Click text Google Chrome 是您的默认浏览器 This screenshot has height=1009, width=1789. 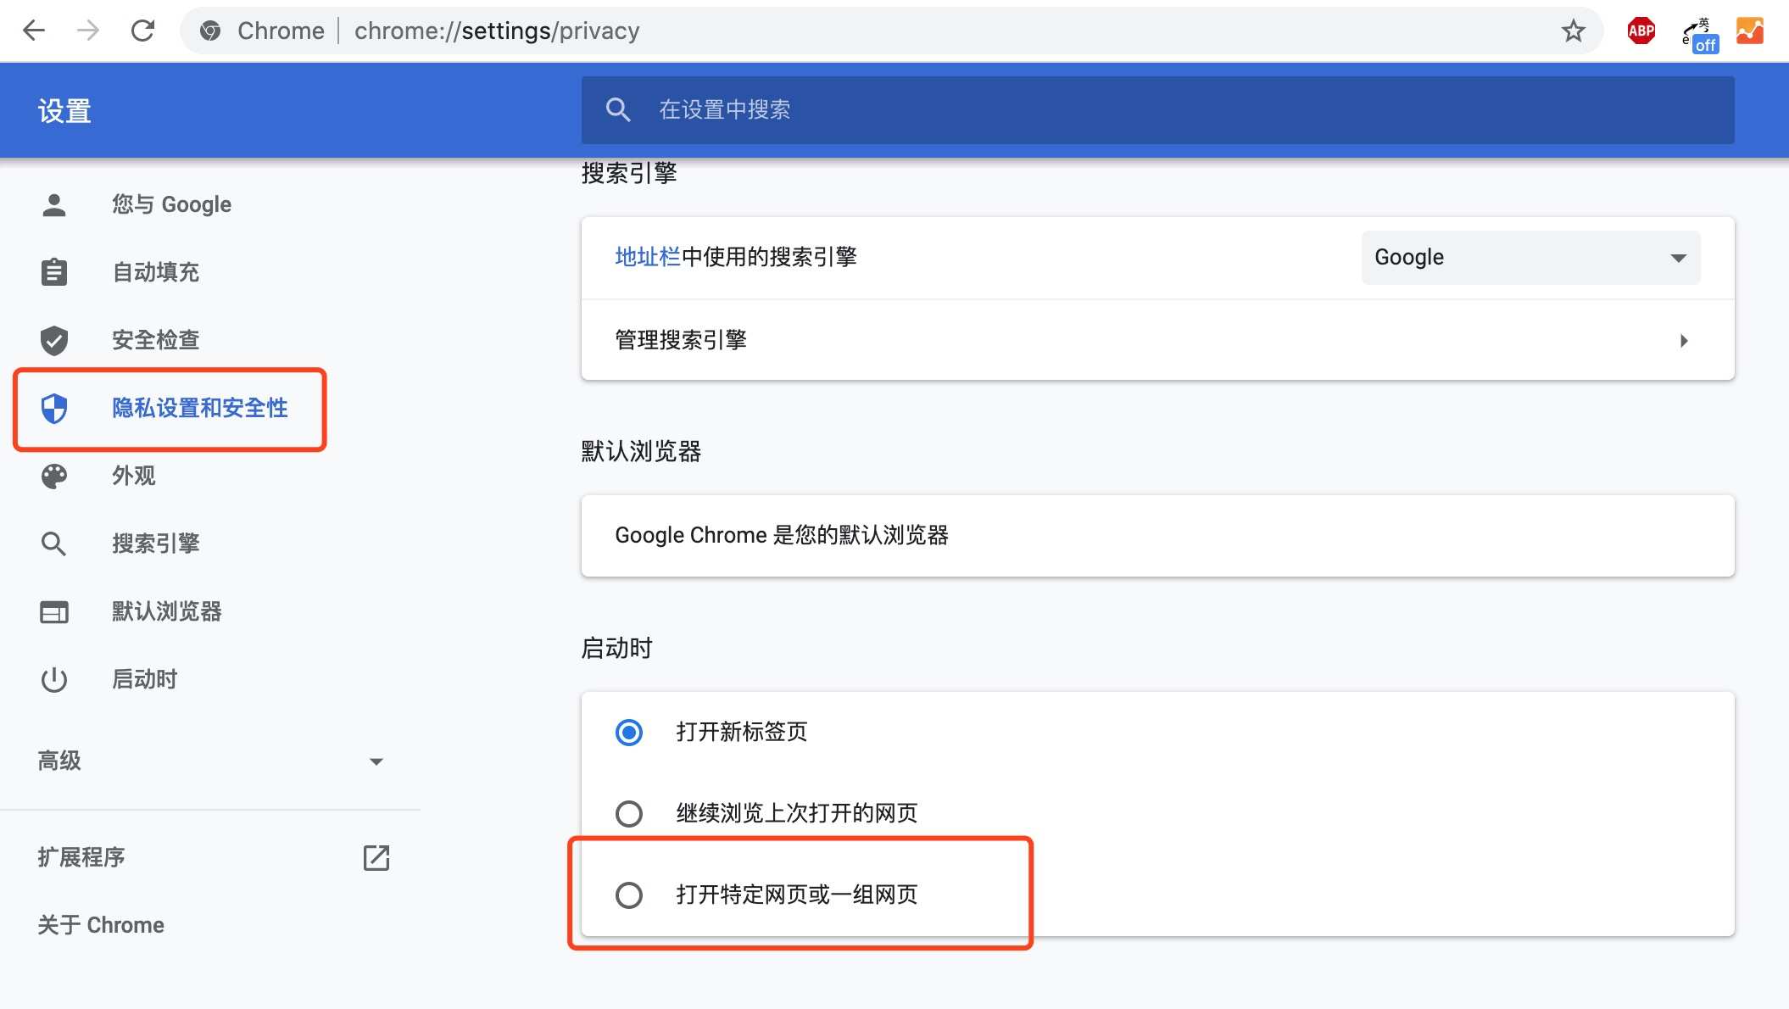(782, 535)
